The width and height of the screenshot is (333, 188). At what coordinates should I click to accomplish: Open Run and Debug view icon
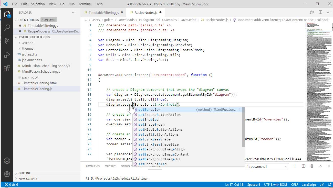[x=7, y=55]
